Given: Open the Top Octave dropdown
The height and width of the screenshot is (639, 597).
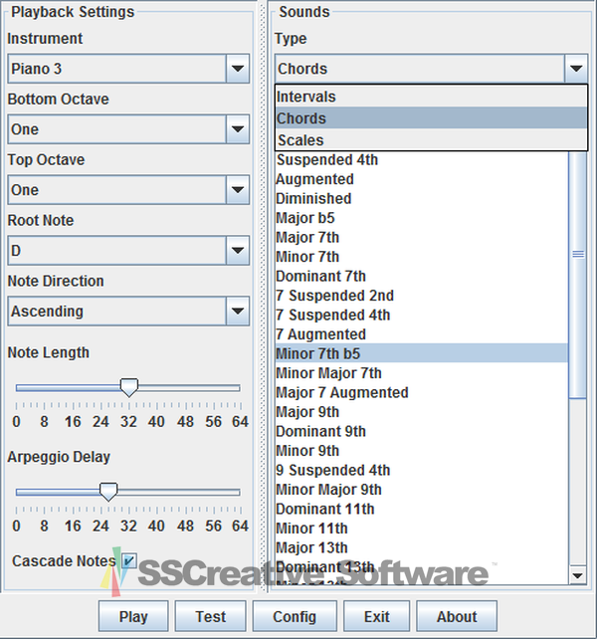Looking at the screenshot, I should [x=238, y=190].
